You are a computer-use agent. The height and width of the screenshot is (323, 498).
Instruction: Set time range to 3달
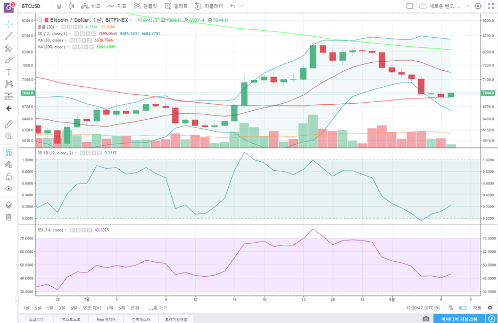pos(62,308)
